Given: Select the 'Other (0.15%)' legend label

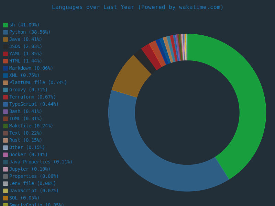Looking at the screenshot, I should coord(27,147).
